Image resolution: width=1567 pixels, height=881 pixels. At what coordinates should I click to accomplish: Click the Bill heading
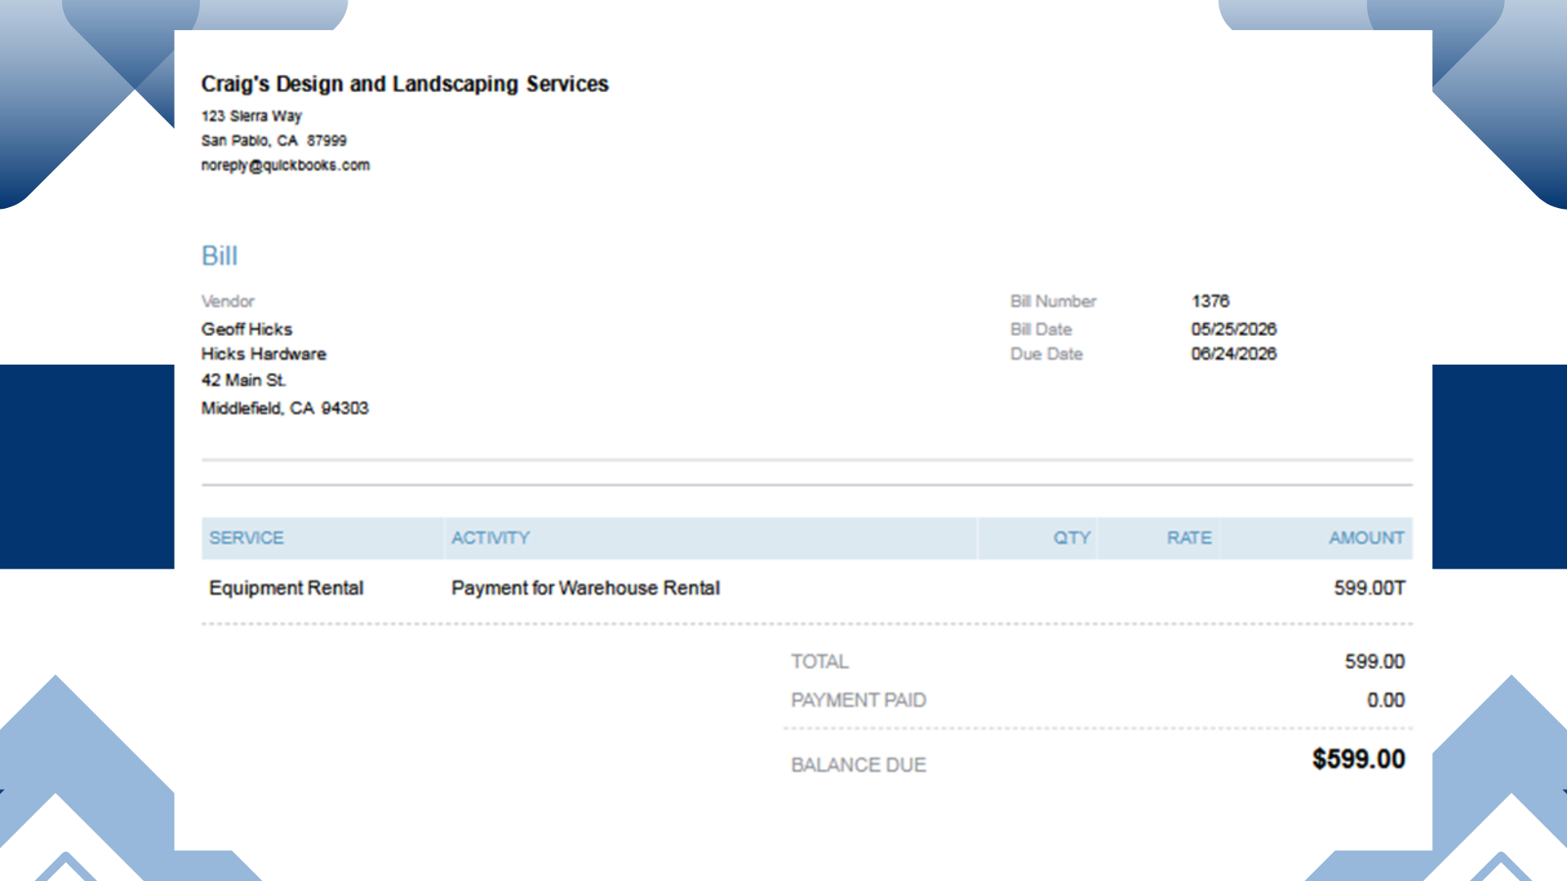(x=220, y=255)
